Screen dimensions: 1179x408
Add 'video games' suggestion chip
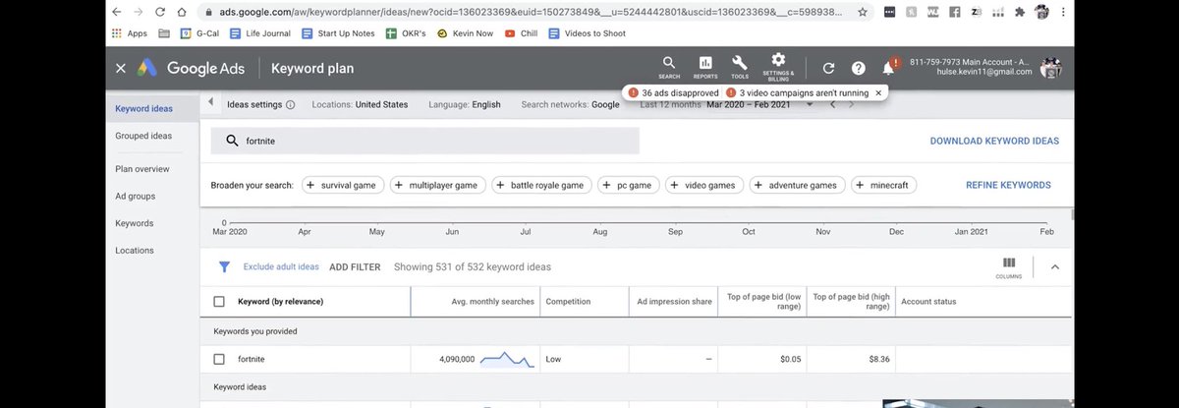pos(703,185)
